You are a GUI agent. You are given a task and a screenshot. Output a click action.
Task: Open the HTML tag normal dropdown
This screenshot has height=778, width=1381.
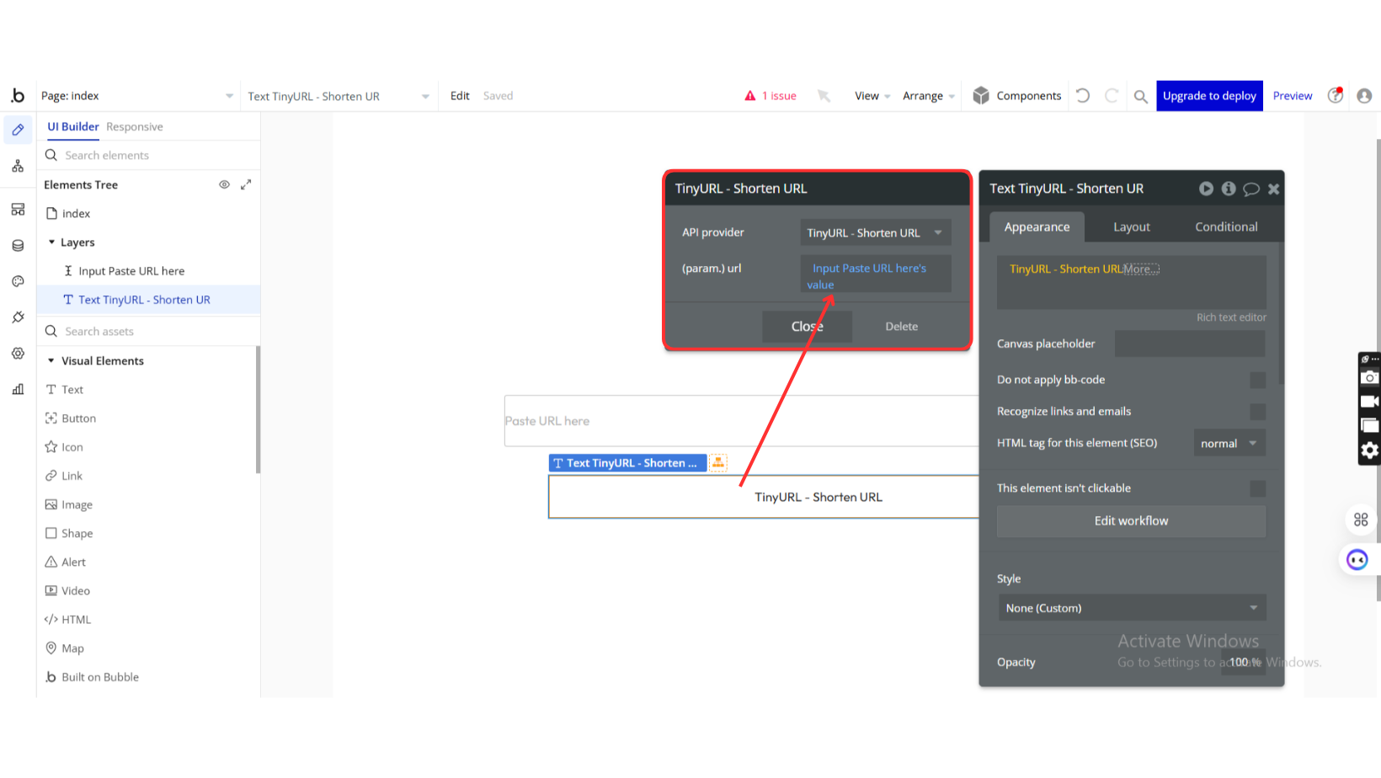[x=1229, y=444]
